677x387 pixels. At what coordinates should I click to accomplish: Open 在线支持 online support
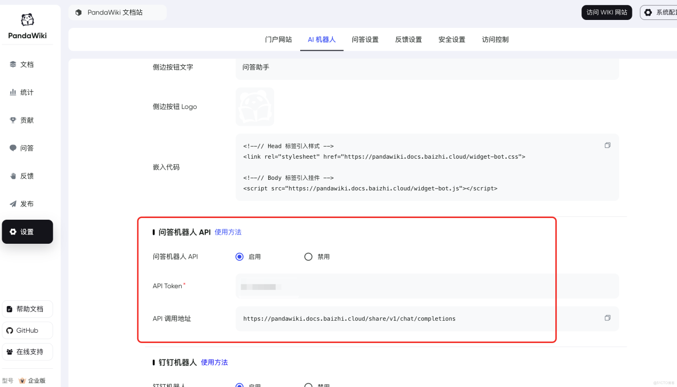pyautogui.click(x=27, y=352)
